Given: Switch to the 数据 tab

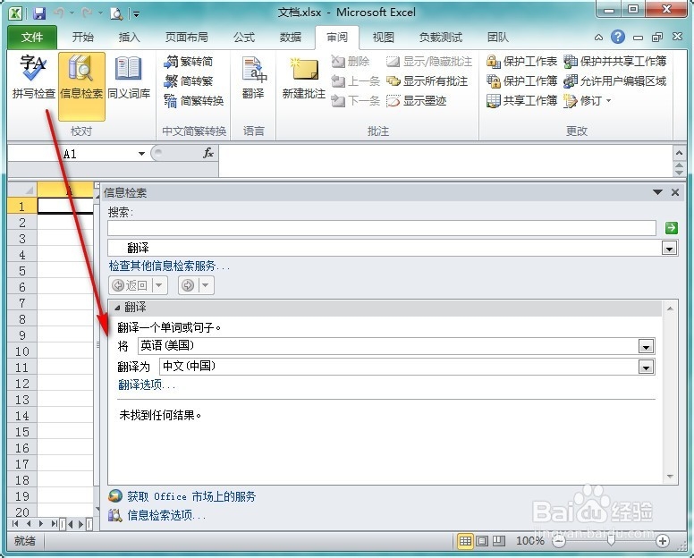Looking at the screenshot, I should pyautogui.click(x=291, y=38).
